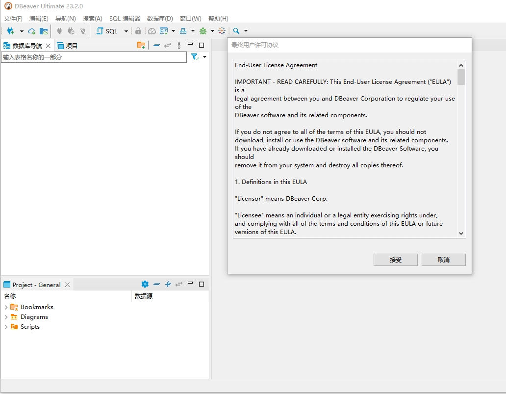Click the magnifier search icon in toolbar

pyautogui.click(x=236, y=31)
